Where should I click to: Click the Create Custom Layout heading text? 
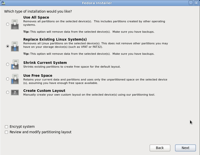44,91
